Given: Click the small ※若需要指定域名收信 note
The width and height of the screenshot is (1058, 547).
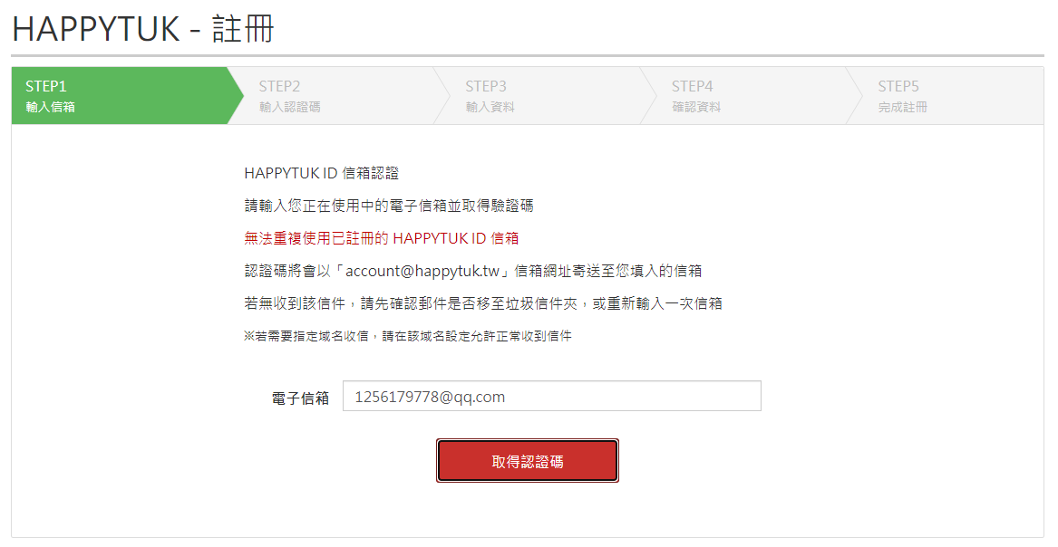Looking at the screenshot, I should 408,335.
